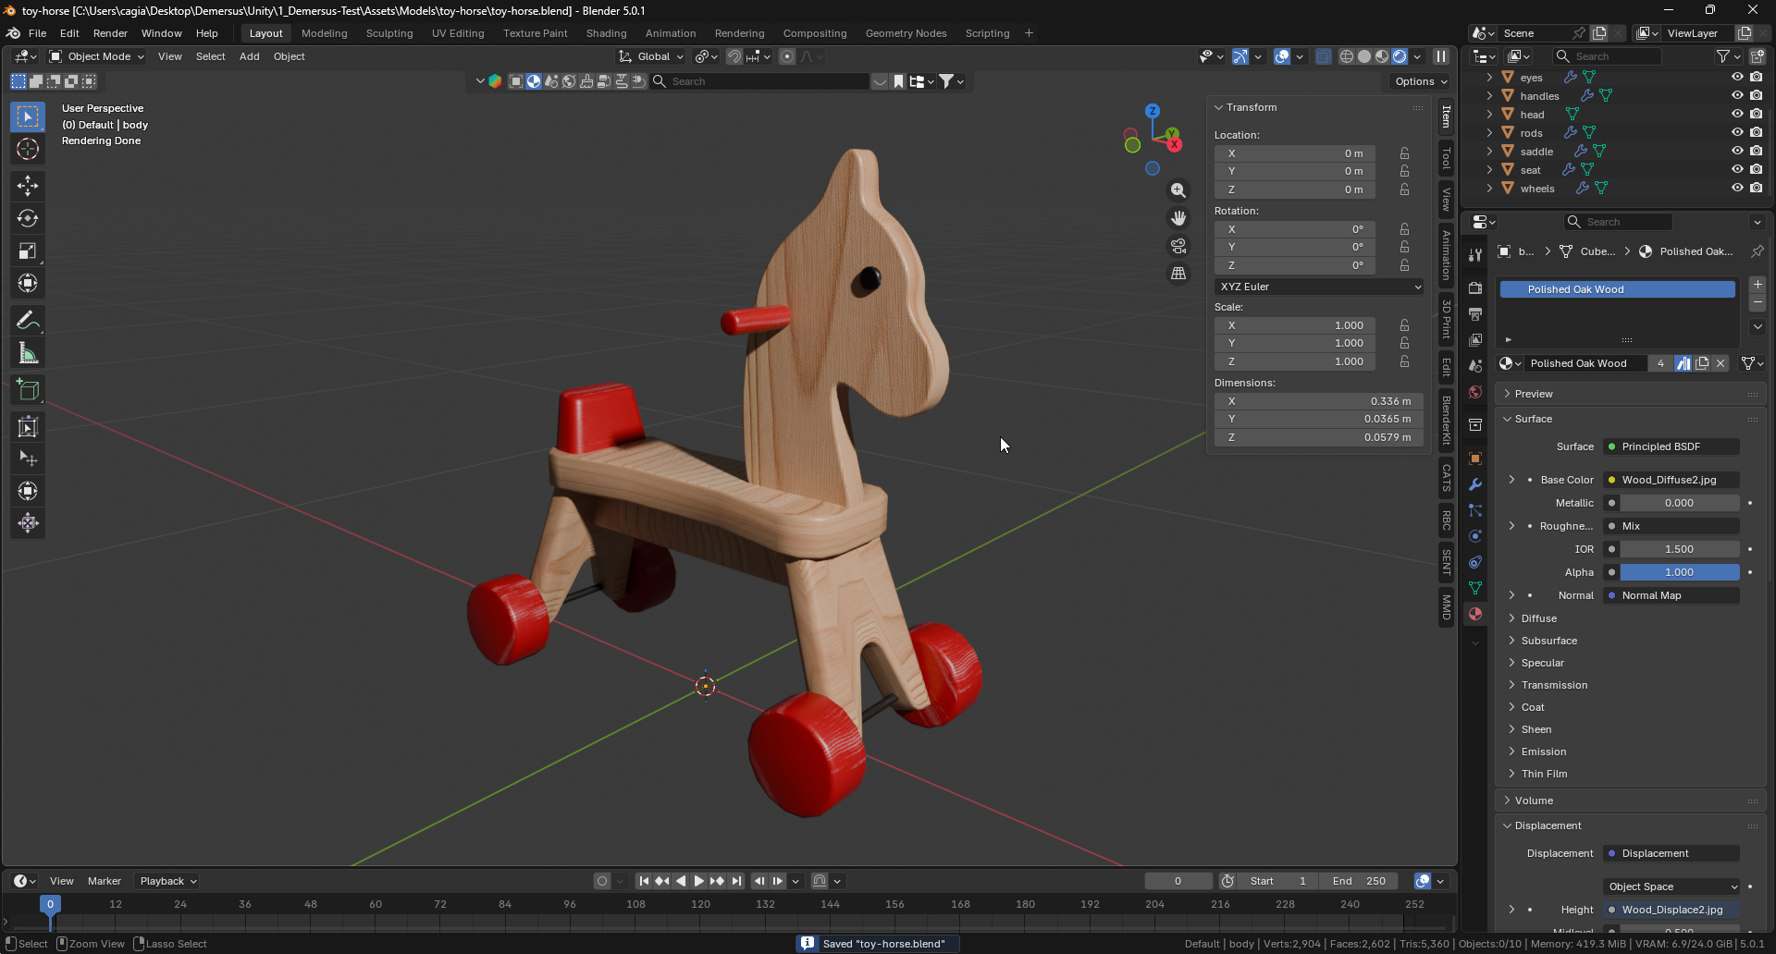Image resolution: width=1776 pixels, height=954 pixels.
Task: Click the viewport pan hand icon
Action: pyautogui.click(x=1178, y=218)
